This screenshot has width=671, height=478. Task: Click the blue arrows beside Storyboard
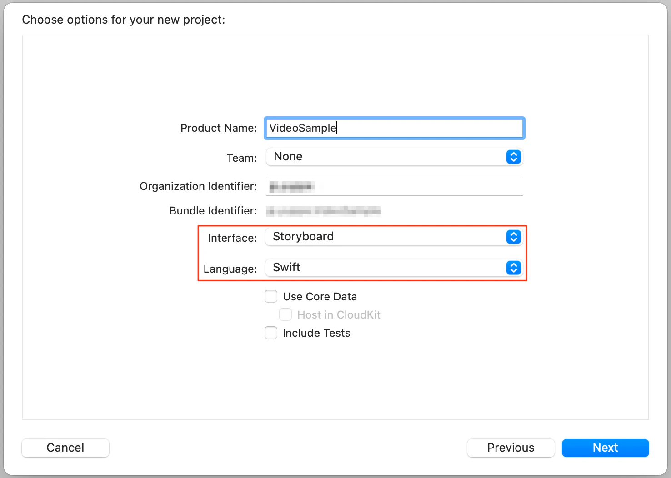pyautogui.click(x=513, y=237)
